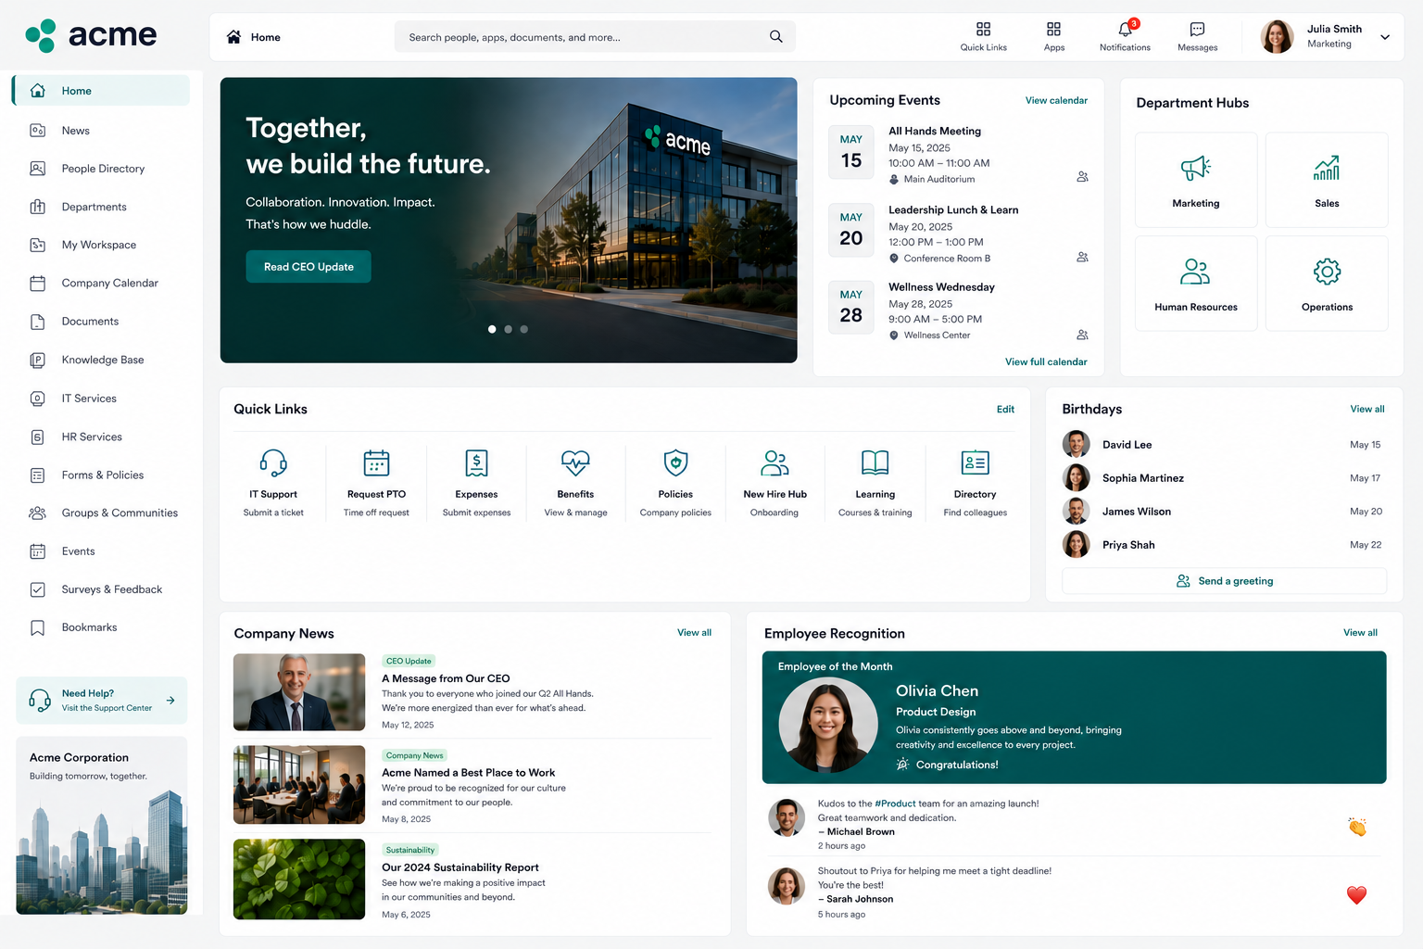Click the search magnifier icon
This screenshot has width=1423, height=949.
click(x=776, y=37)
